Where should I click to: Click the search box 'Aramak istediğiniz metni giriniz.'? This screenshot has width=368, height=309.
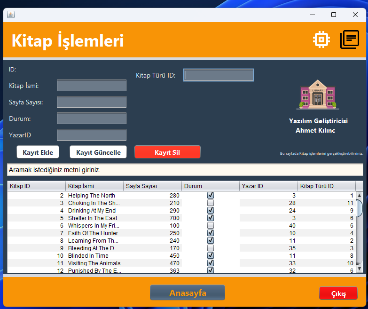point(185,170)
